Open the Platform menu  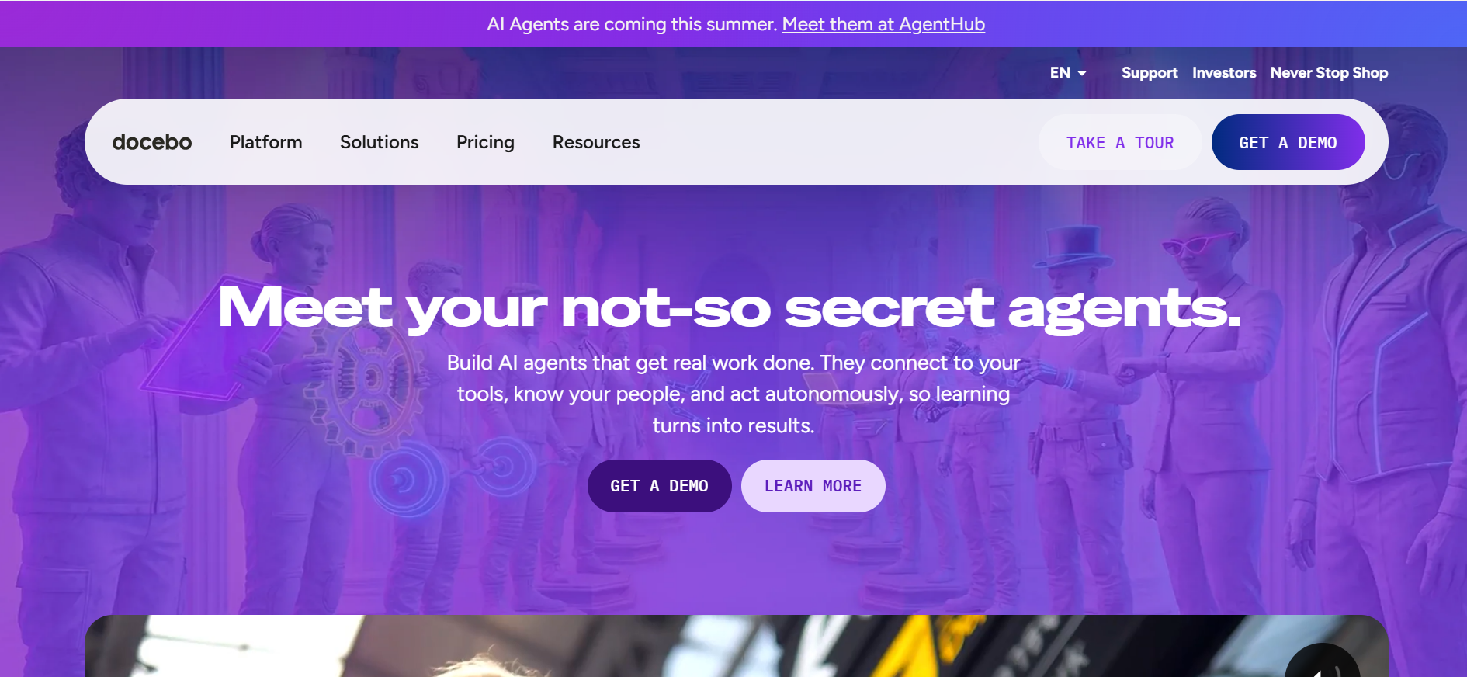265,142
